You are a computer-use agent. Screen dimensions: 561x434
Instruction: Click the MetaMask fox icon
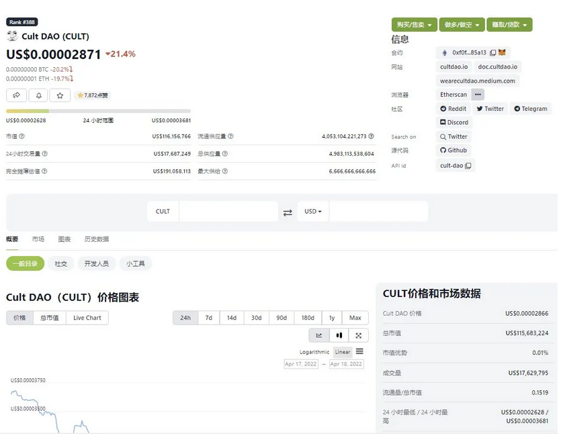tap(502, 52)
